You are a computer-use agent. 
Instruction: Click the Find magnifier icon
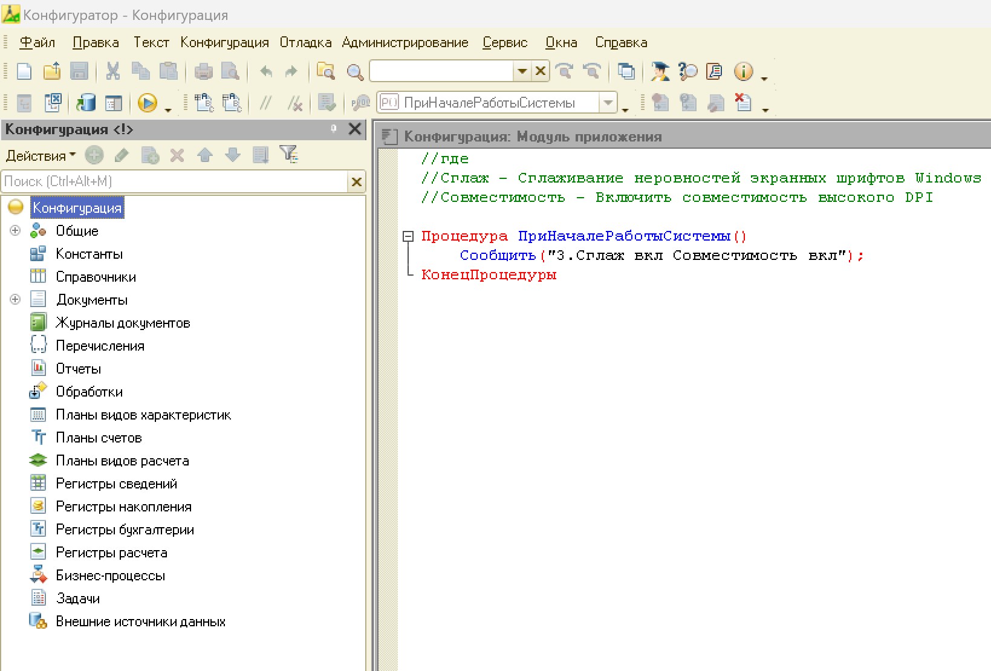click(x=355, y=72)
